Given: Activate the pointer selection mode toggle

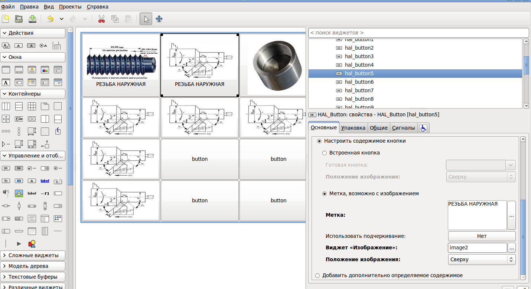Looking at the screenshot, I should point(146,19).
